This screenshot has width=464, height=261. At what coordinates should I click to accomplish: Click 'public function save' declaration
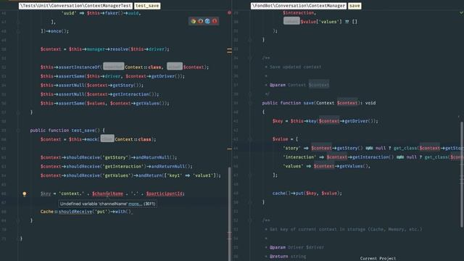[319, 103]
